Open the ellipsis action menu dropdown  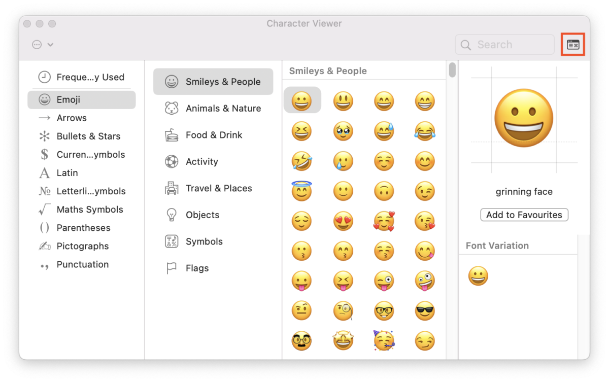click(43, 45)
